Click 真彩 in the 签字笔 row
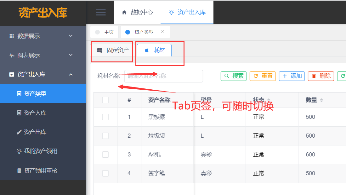The width and height of the screenshot is (346, 195). [x=206, y=173]
